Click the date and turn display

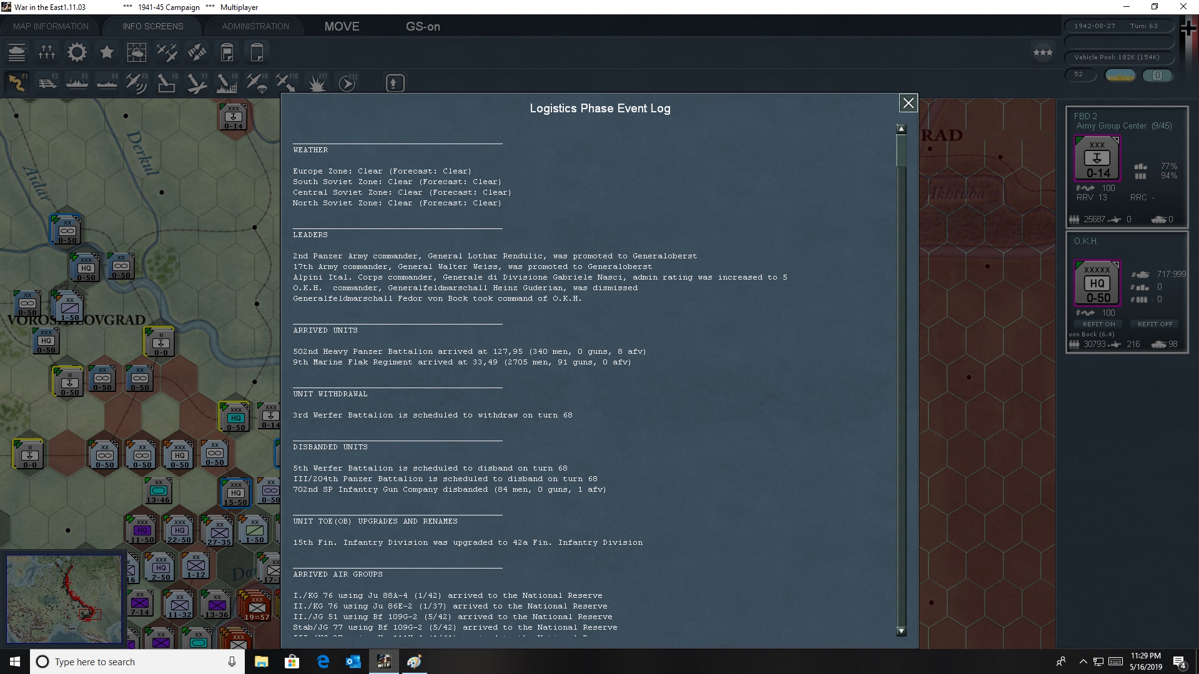1118,26
